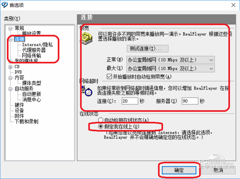Screen dimensions: 240x179
Task: Click the 服务器 timeout seconds field
Action: (190, 101)
